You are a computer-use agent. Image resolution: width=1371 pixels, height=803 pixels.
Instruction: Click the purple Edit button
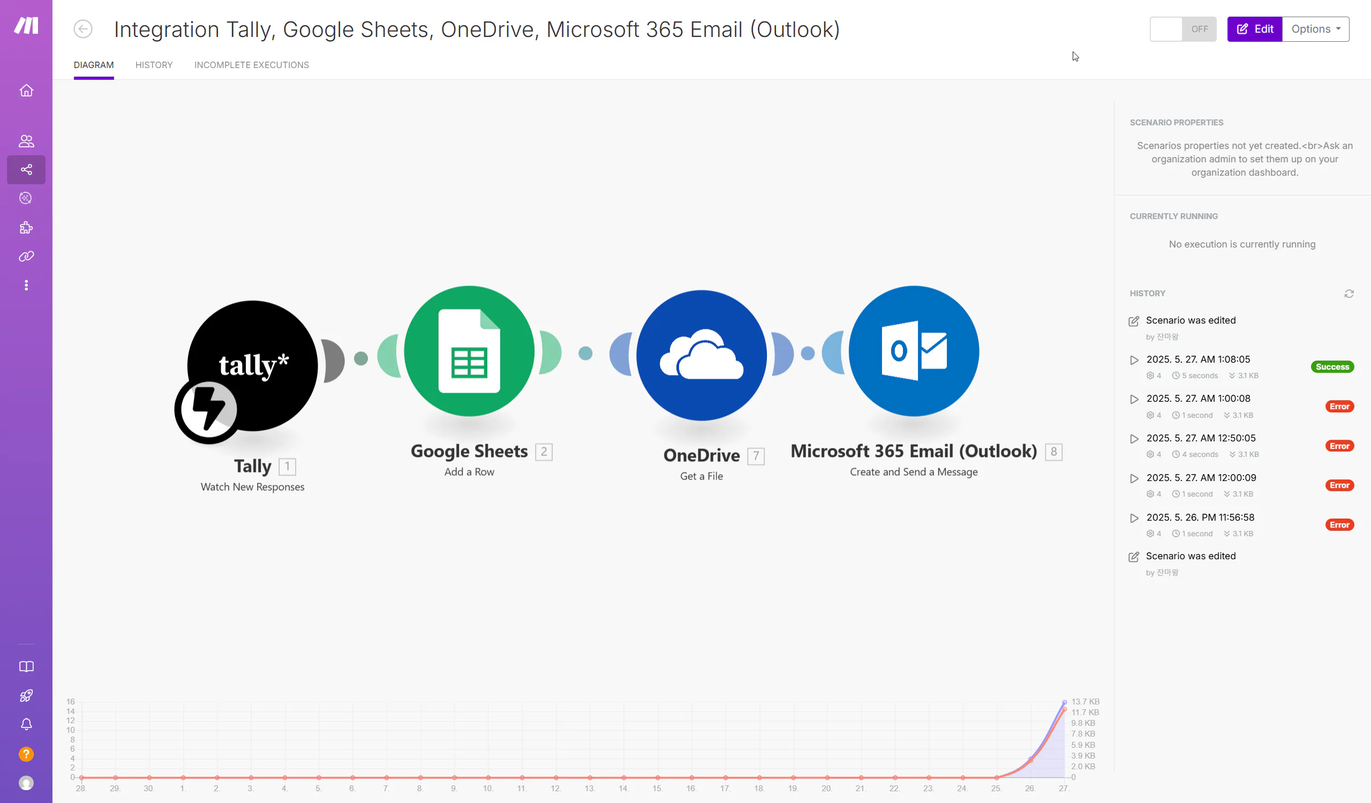[x=1254, y=29]
